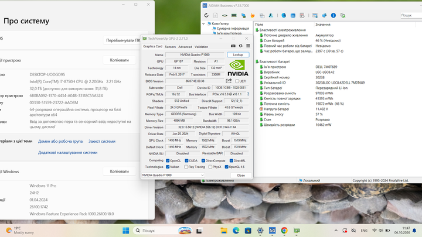422x237 pixels.
Task: Toggle the Ray Tracing checkbox
Action: tap(186, 167)
